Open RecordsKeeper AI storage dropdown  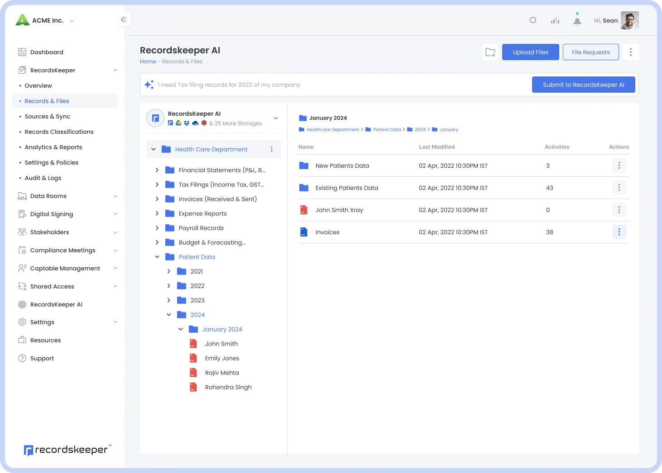click(276, 118)
